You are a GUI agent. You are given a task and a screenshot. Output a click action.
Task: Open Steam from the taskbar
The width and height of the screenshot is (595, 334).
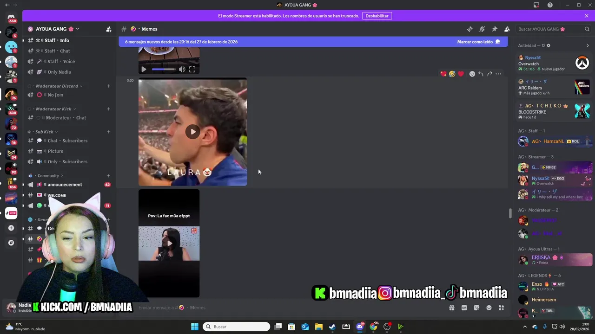coord(332,327)
